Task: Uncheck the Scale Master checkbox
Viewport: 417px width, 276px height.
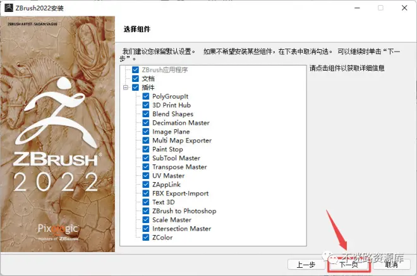Action: tap(146, 219)
